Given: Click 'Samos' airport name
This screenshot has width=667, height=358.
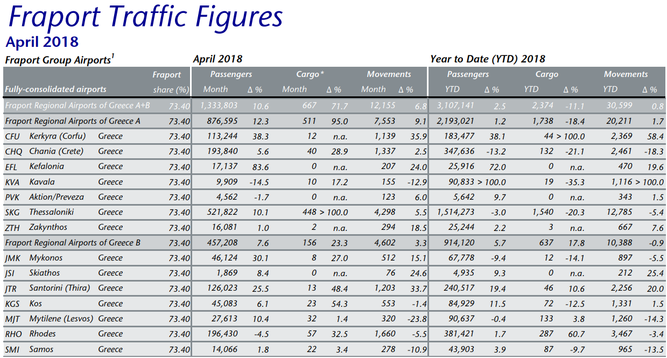Looking at the screenshot, I should (41, 349).
